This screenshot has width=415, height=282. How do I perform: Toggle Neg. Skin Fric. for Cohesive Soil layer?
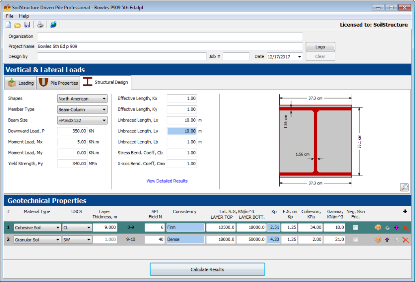tap(355, 228)
